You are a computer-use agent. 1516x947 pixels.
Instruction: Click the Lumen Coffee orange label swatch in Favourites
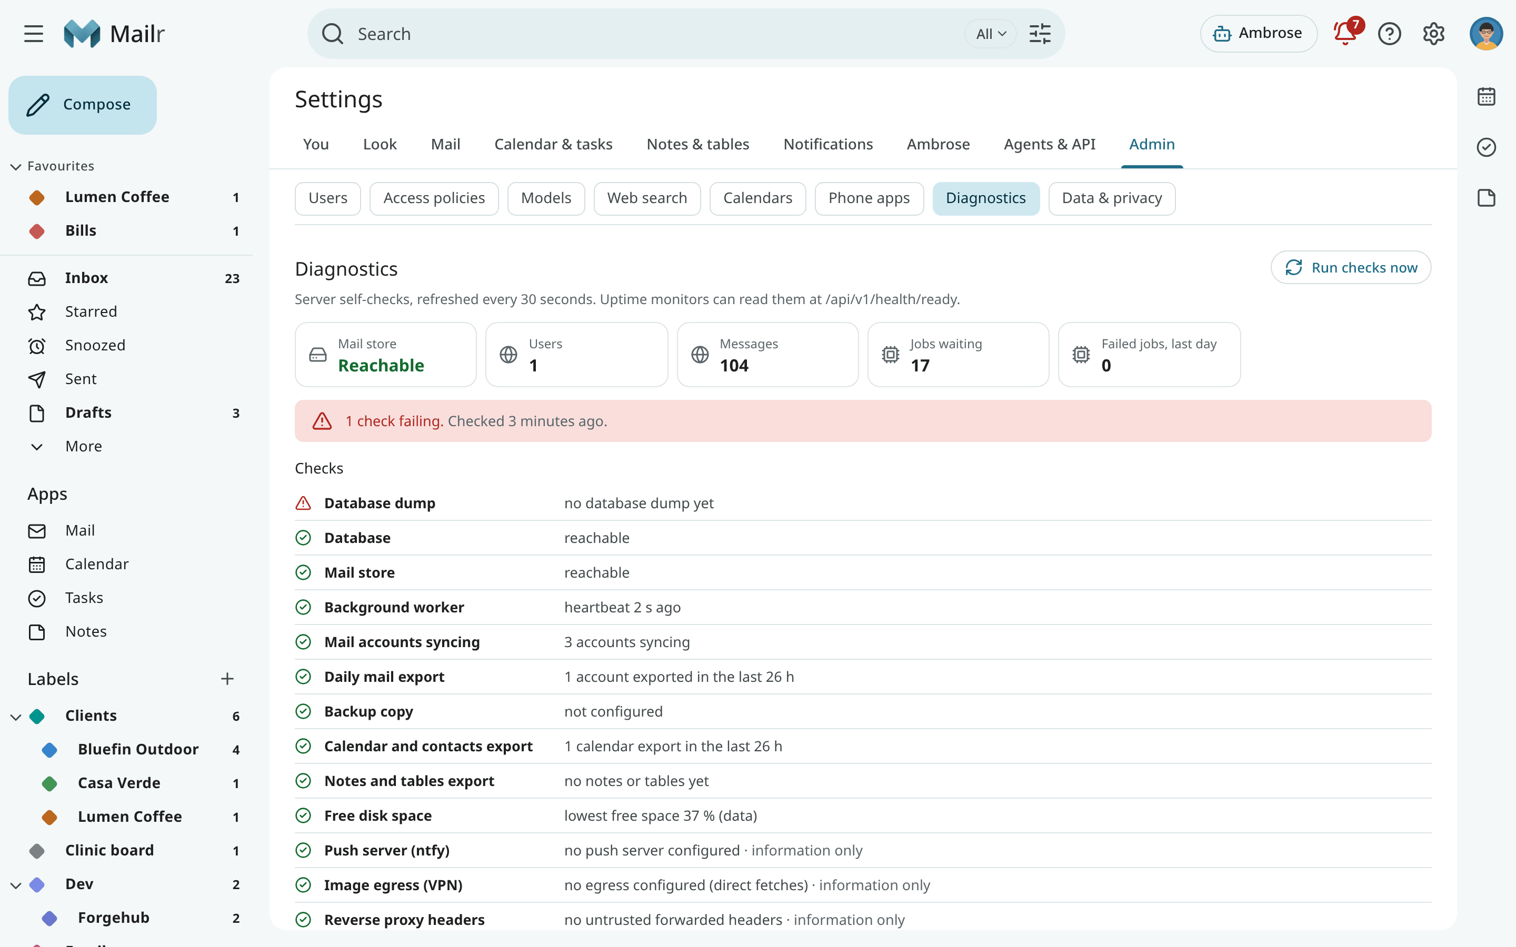tap(37, 197)
